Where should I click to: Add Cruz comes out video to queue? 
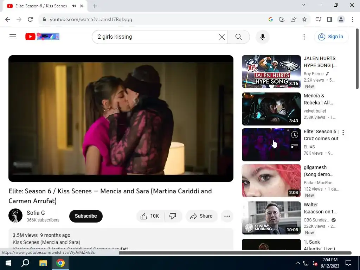[x=295, y=146]
